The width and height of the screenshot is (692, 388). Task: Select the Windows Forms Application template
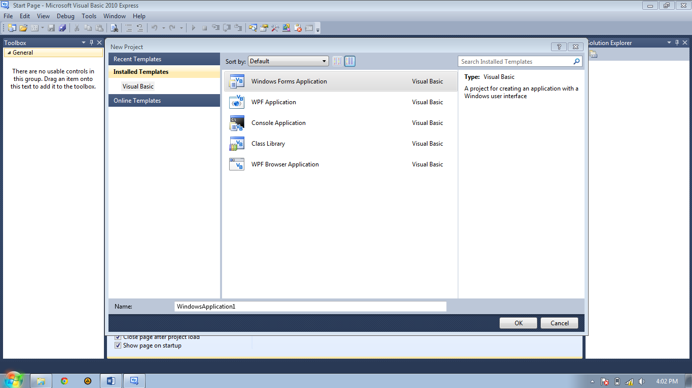pyautogui.click(x=340, y=81)
